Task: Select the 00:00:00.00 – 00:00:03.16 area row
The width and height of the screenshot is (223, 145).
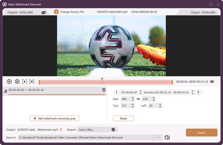Action: click(x=55, y=91)
